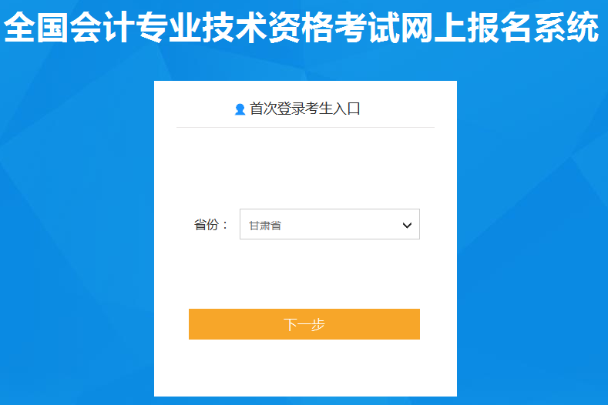Screen dimensions: 608x405
Task: Click blank area between dropdown and 下一步 button
Action: click(305, 274)
